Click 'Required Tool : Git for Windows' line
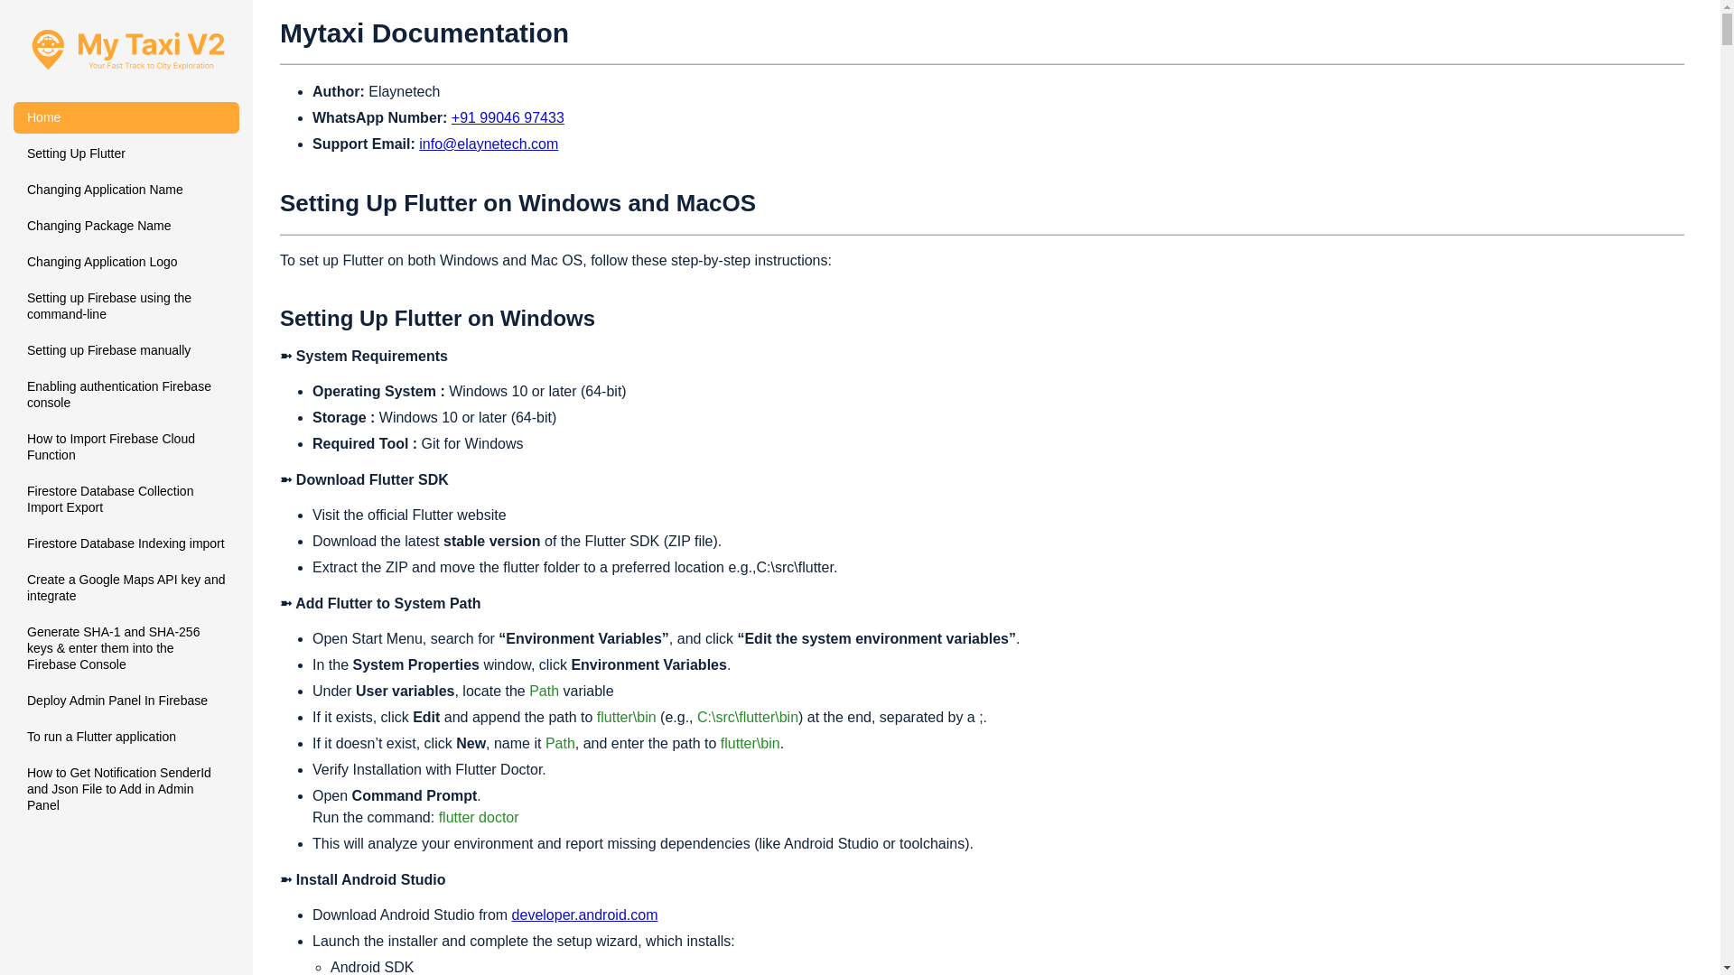The image size is (1734, 975). (417, 444)
